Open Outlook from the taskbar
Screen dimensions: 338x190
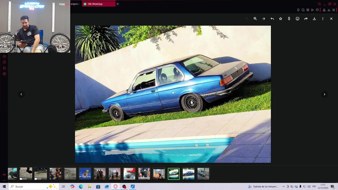click(x=107, y=187)
